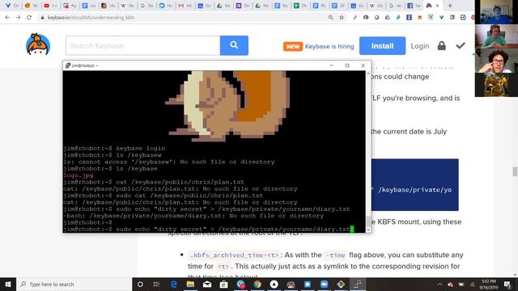Bookmark this page with the star icon
This screenshot has height=291, width=518.
(342, 18)
